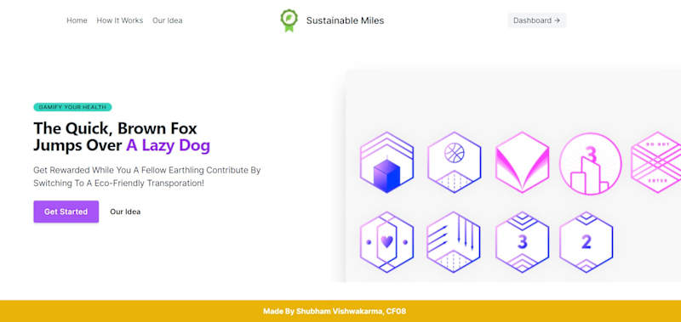Image resolution: width=681 pixels, height=322 pixels.
Task: Click the Sustainable Miles site title
Action: coord(345,20)
